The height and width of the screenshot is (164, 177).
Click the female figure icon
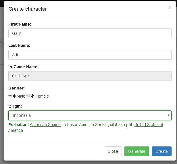click(33, 96)
